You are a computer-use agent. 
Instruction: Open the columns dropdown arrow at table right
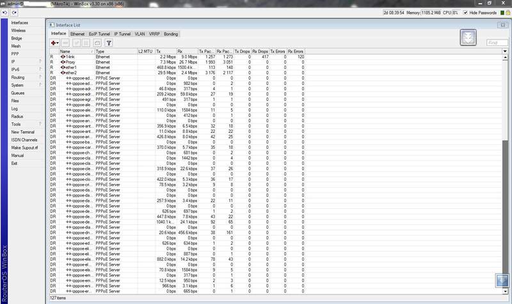505,51
